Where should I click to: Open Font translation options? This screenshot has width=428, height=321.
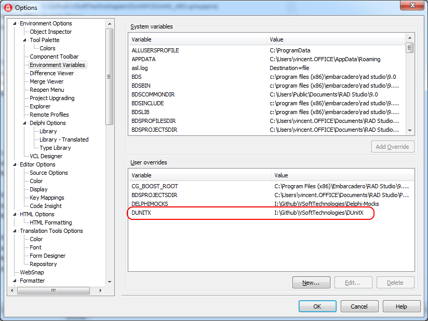35,247
